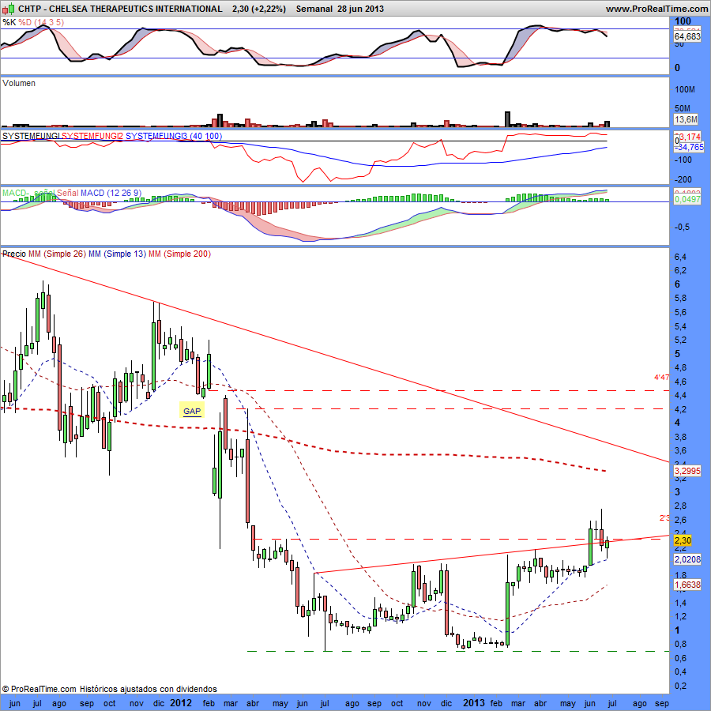Click the 0,2 price axis label
The width and height of the screenshot is (711, 711).
pos(680,686)
